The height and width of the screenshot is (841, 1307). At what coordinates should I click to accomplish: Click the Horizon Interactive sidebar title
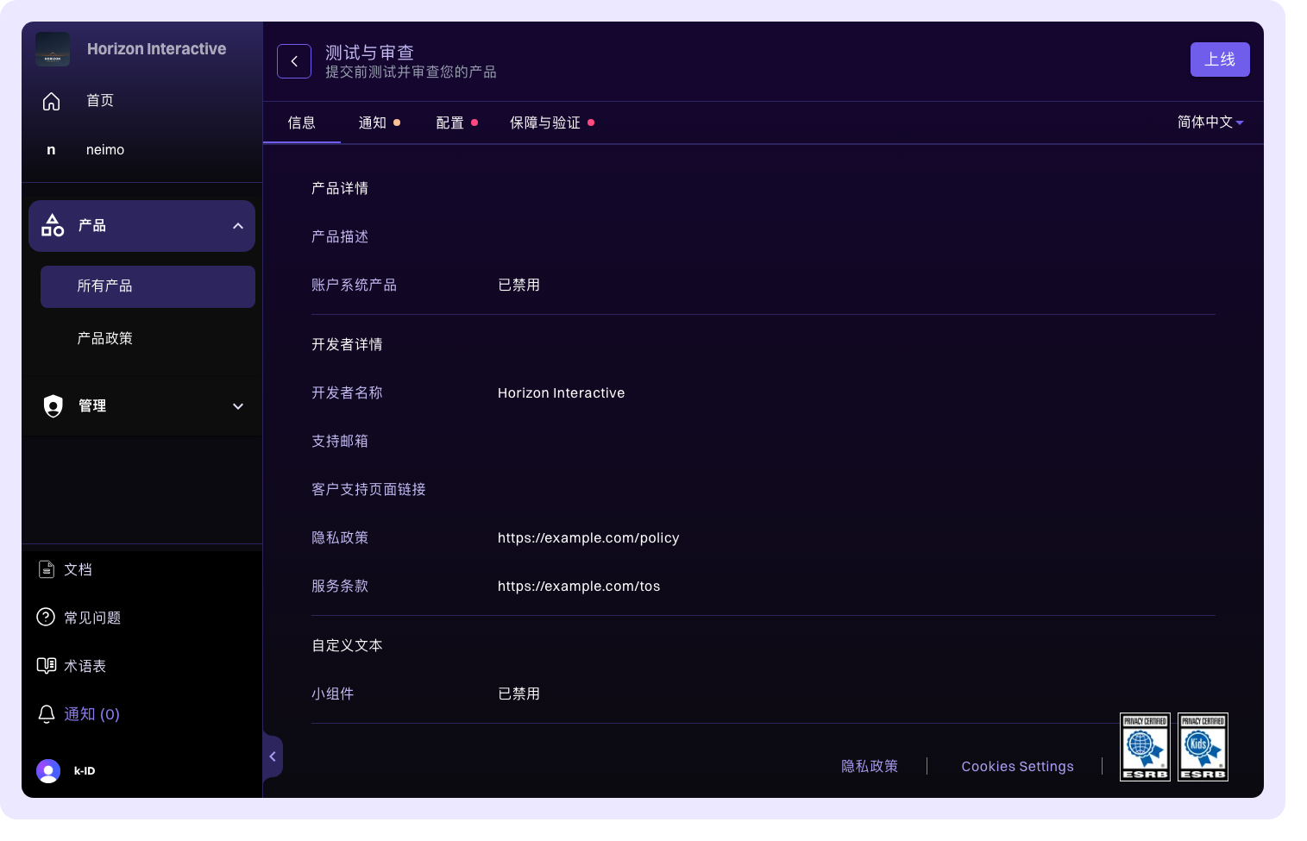tap(157, 49)
